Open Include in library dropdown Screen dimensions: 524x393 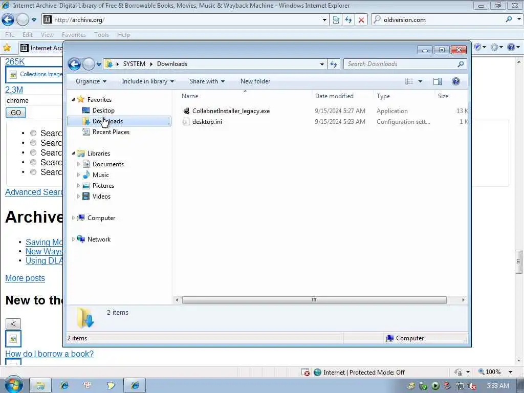click(148, 81)
